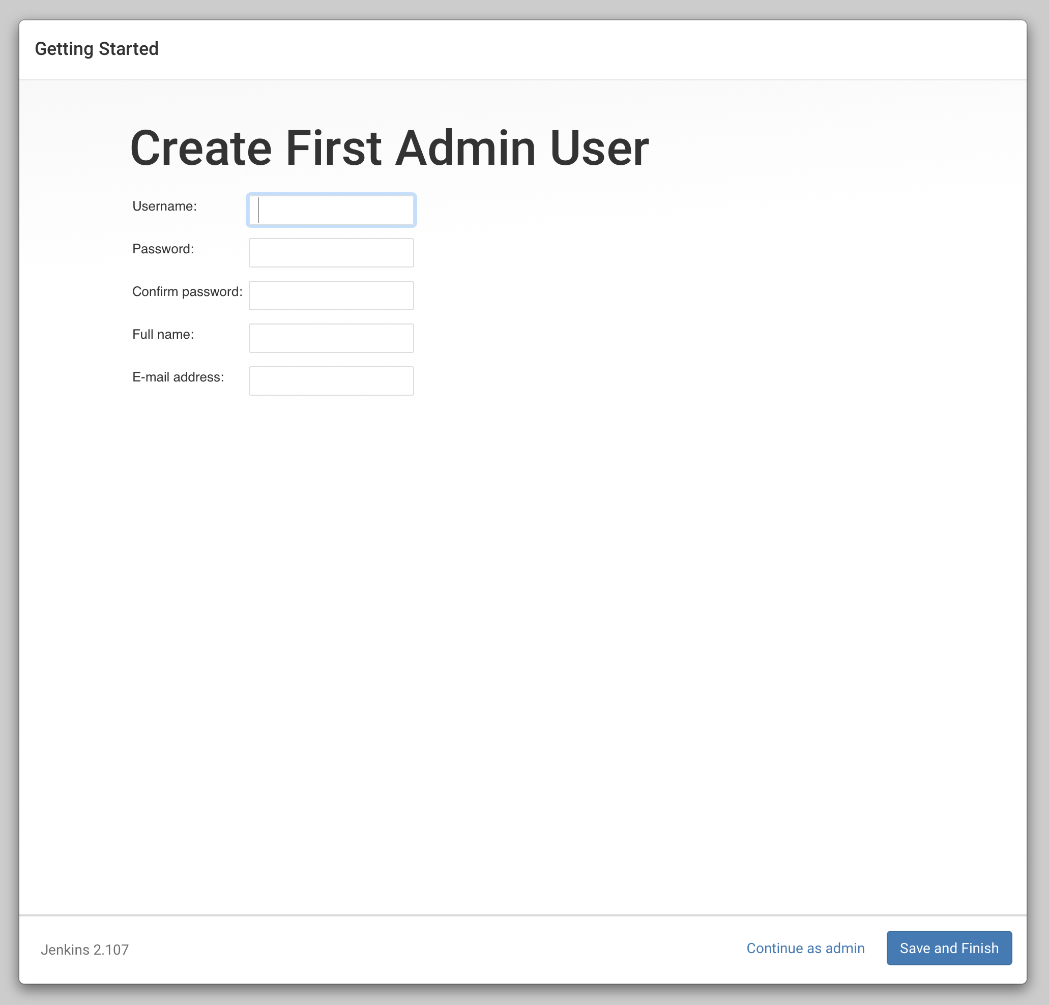Focus the E-mail address field
The height and width of the screenshot is (1005, 1049).
[331, 381]
